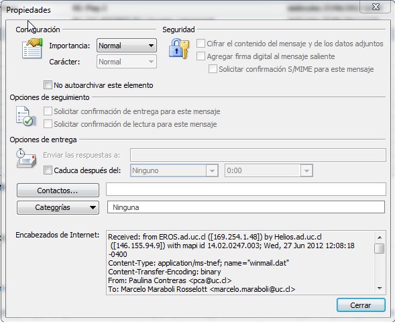The image size is (395, 322).
Task: Toggle 'Cifrar el contenido del mensaje' checkbox
Action: (201, 44)
